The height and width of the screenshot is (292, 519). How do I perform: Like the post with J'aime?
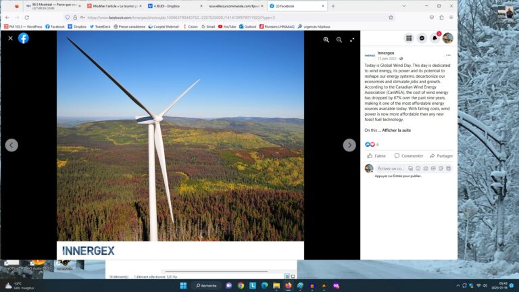point(376,155)
